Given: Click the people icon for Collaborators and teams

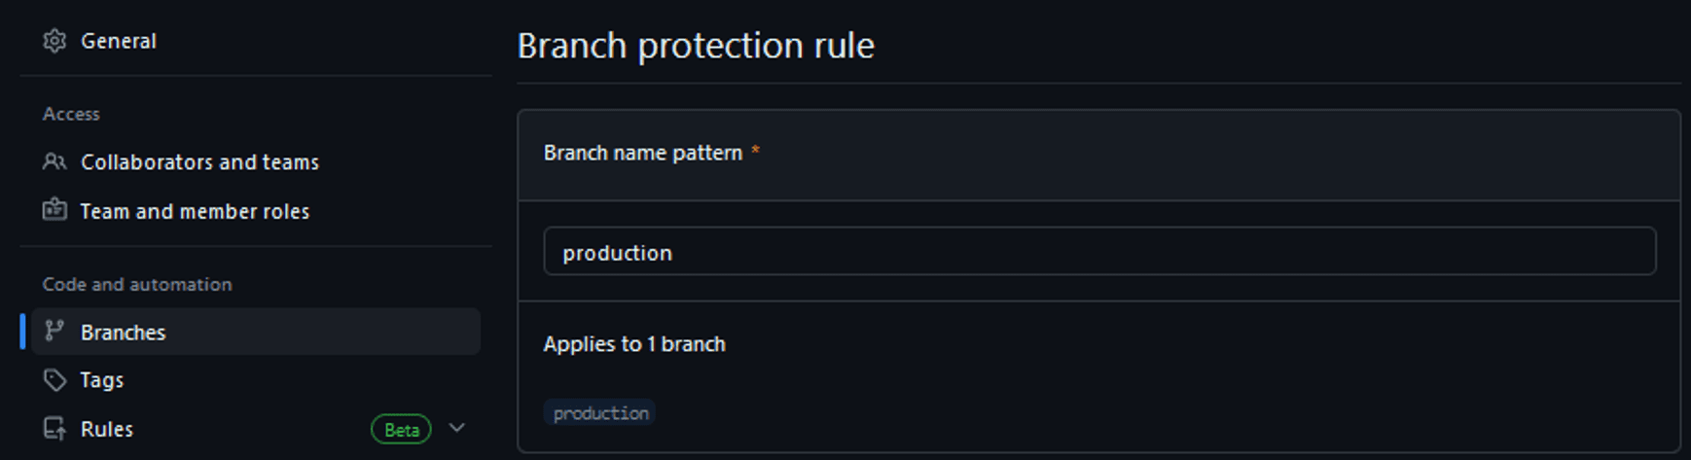Looking at the screenshot, I should (54, 161).
